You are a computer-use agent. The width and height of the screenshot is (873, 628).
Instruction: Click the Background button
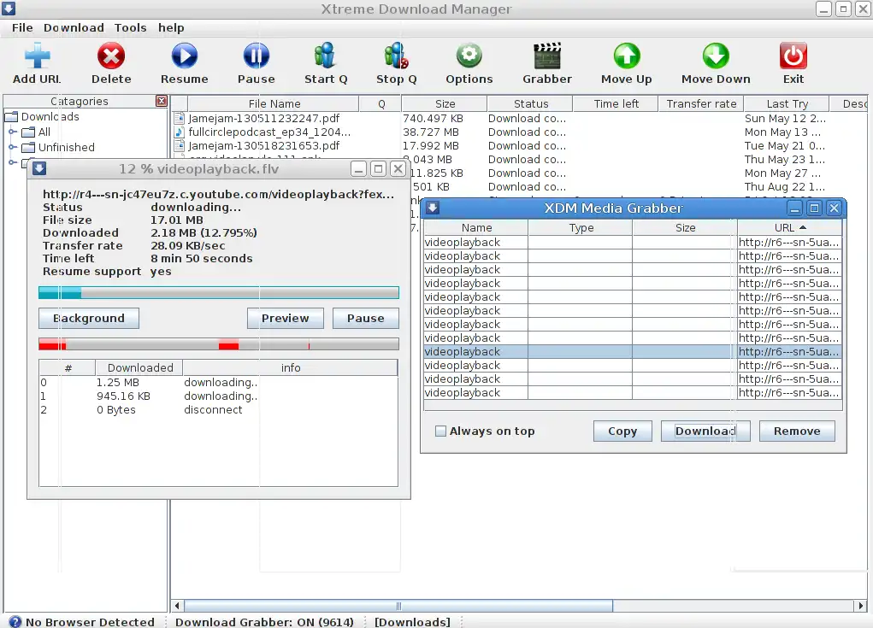click(x=89, y=318)
